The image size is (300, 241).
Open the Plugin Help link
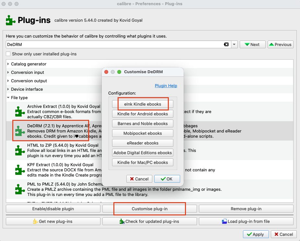(166, 86)
